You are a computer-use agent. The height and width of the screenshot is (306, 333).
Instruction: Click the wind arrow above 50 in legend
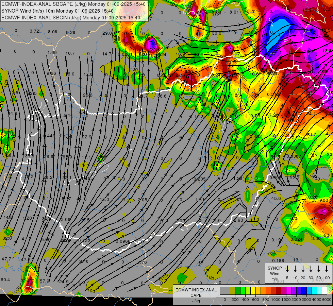(319, 269)
